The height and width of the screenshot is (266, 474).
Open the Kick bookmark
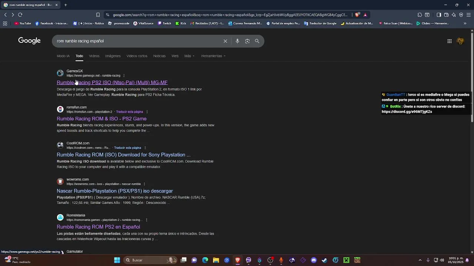(181, 23)
